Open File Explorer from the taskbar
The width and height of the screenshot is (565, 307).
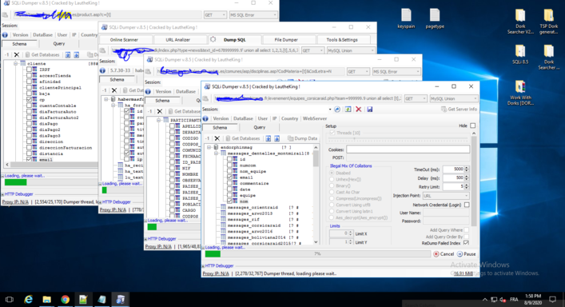click(x=47, y=300)
